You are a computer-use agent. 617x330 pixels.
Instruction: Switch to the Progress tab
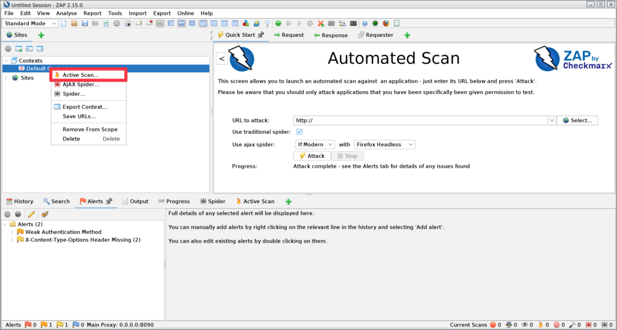[174, 201]
